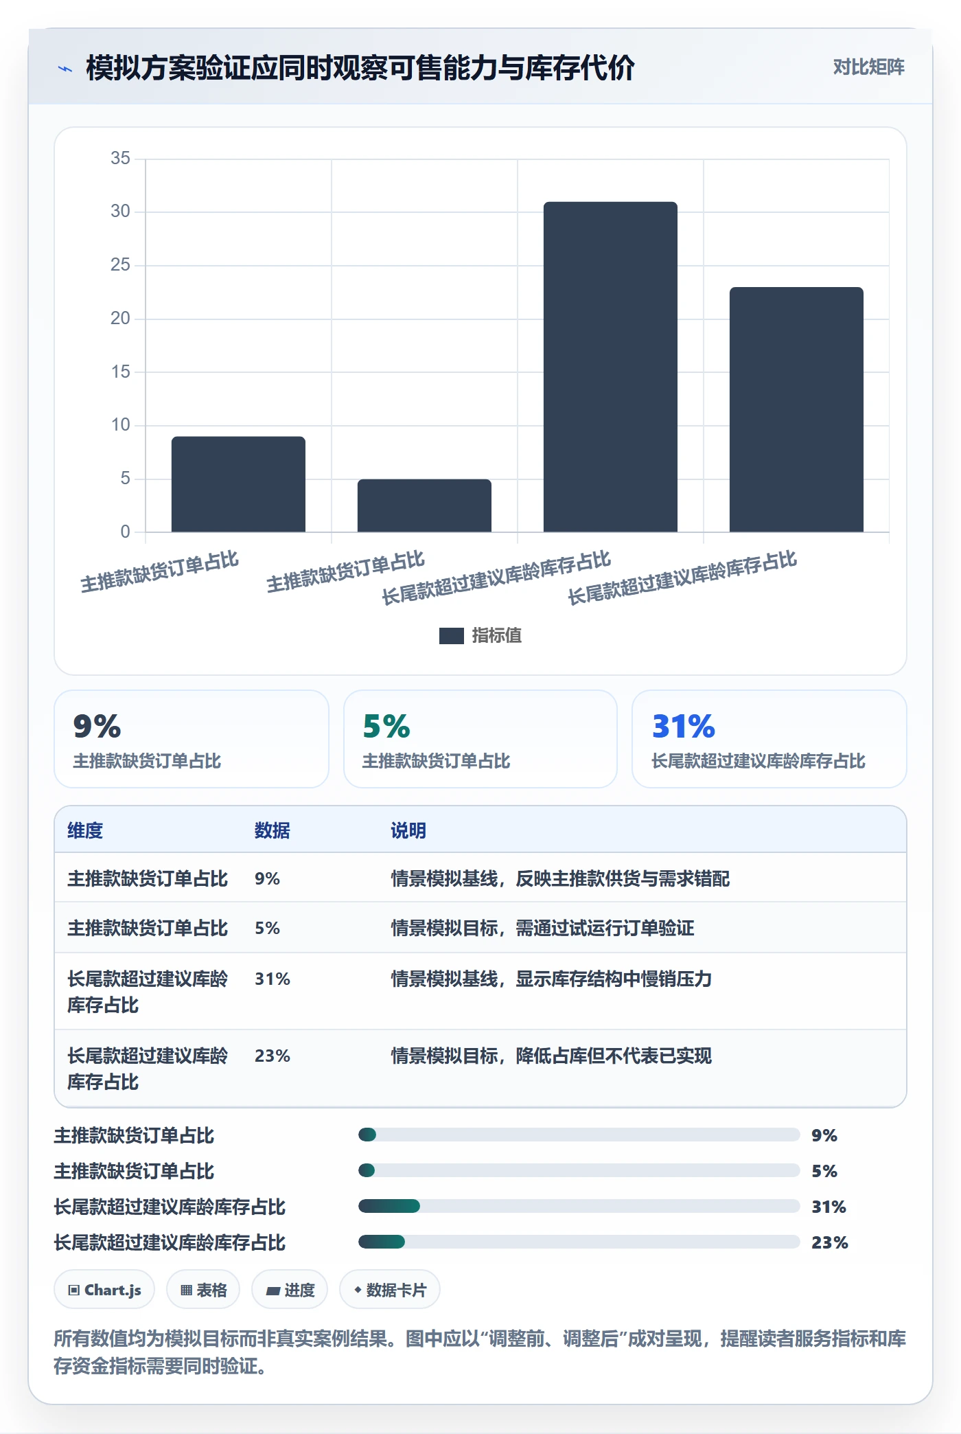Click the chart bar reaching 9

coord(238,484)
